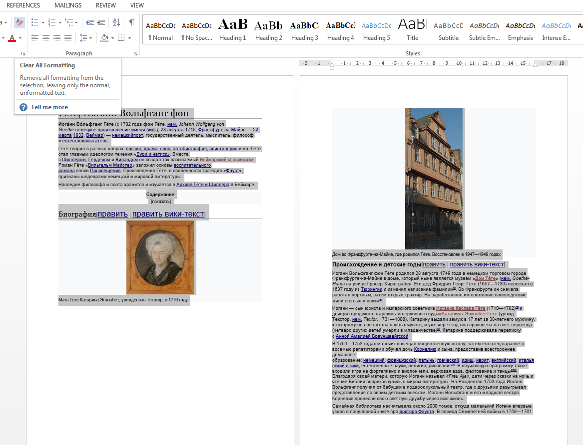Switch to the REVIEW tab
This screenshot has width=583, height=445.
105,5
